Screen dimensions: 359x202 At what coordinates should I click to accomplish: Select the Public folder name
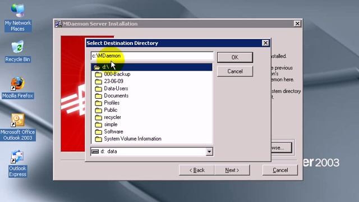tap(111, 110)
